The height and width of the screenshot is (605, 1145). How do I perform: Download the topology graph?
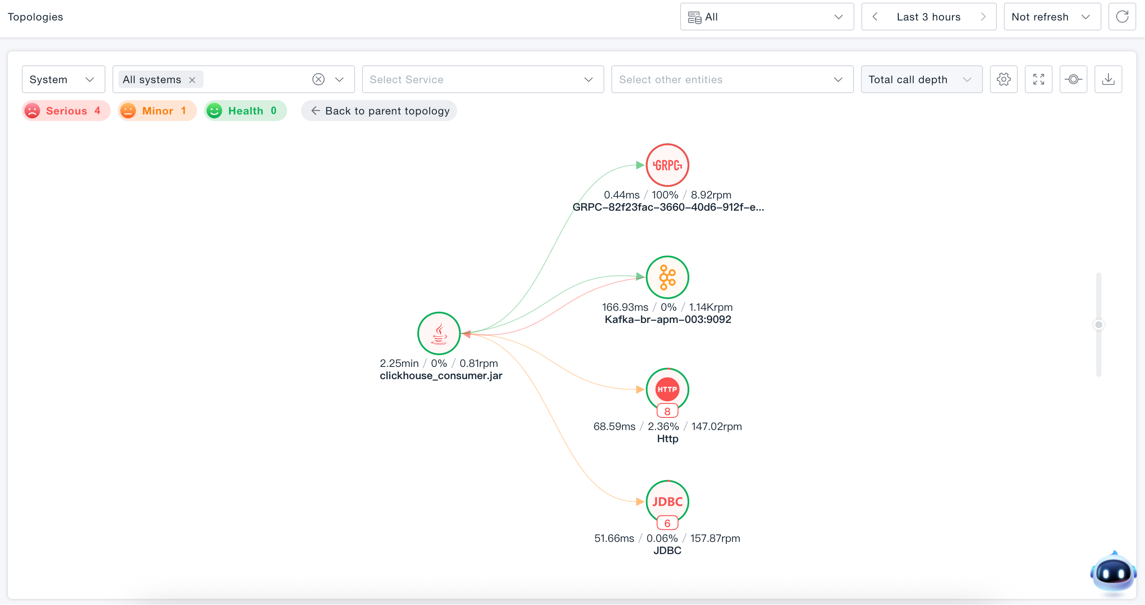tap(1108, 80)
